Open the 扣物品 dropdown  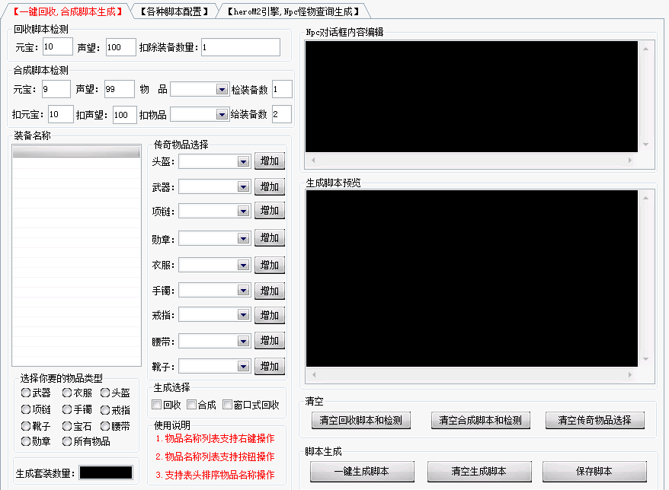(x=222, y=114)
